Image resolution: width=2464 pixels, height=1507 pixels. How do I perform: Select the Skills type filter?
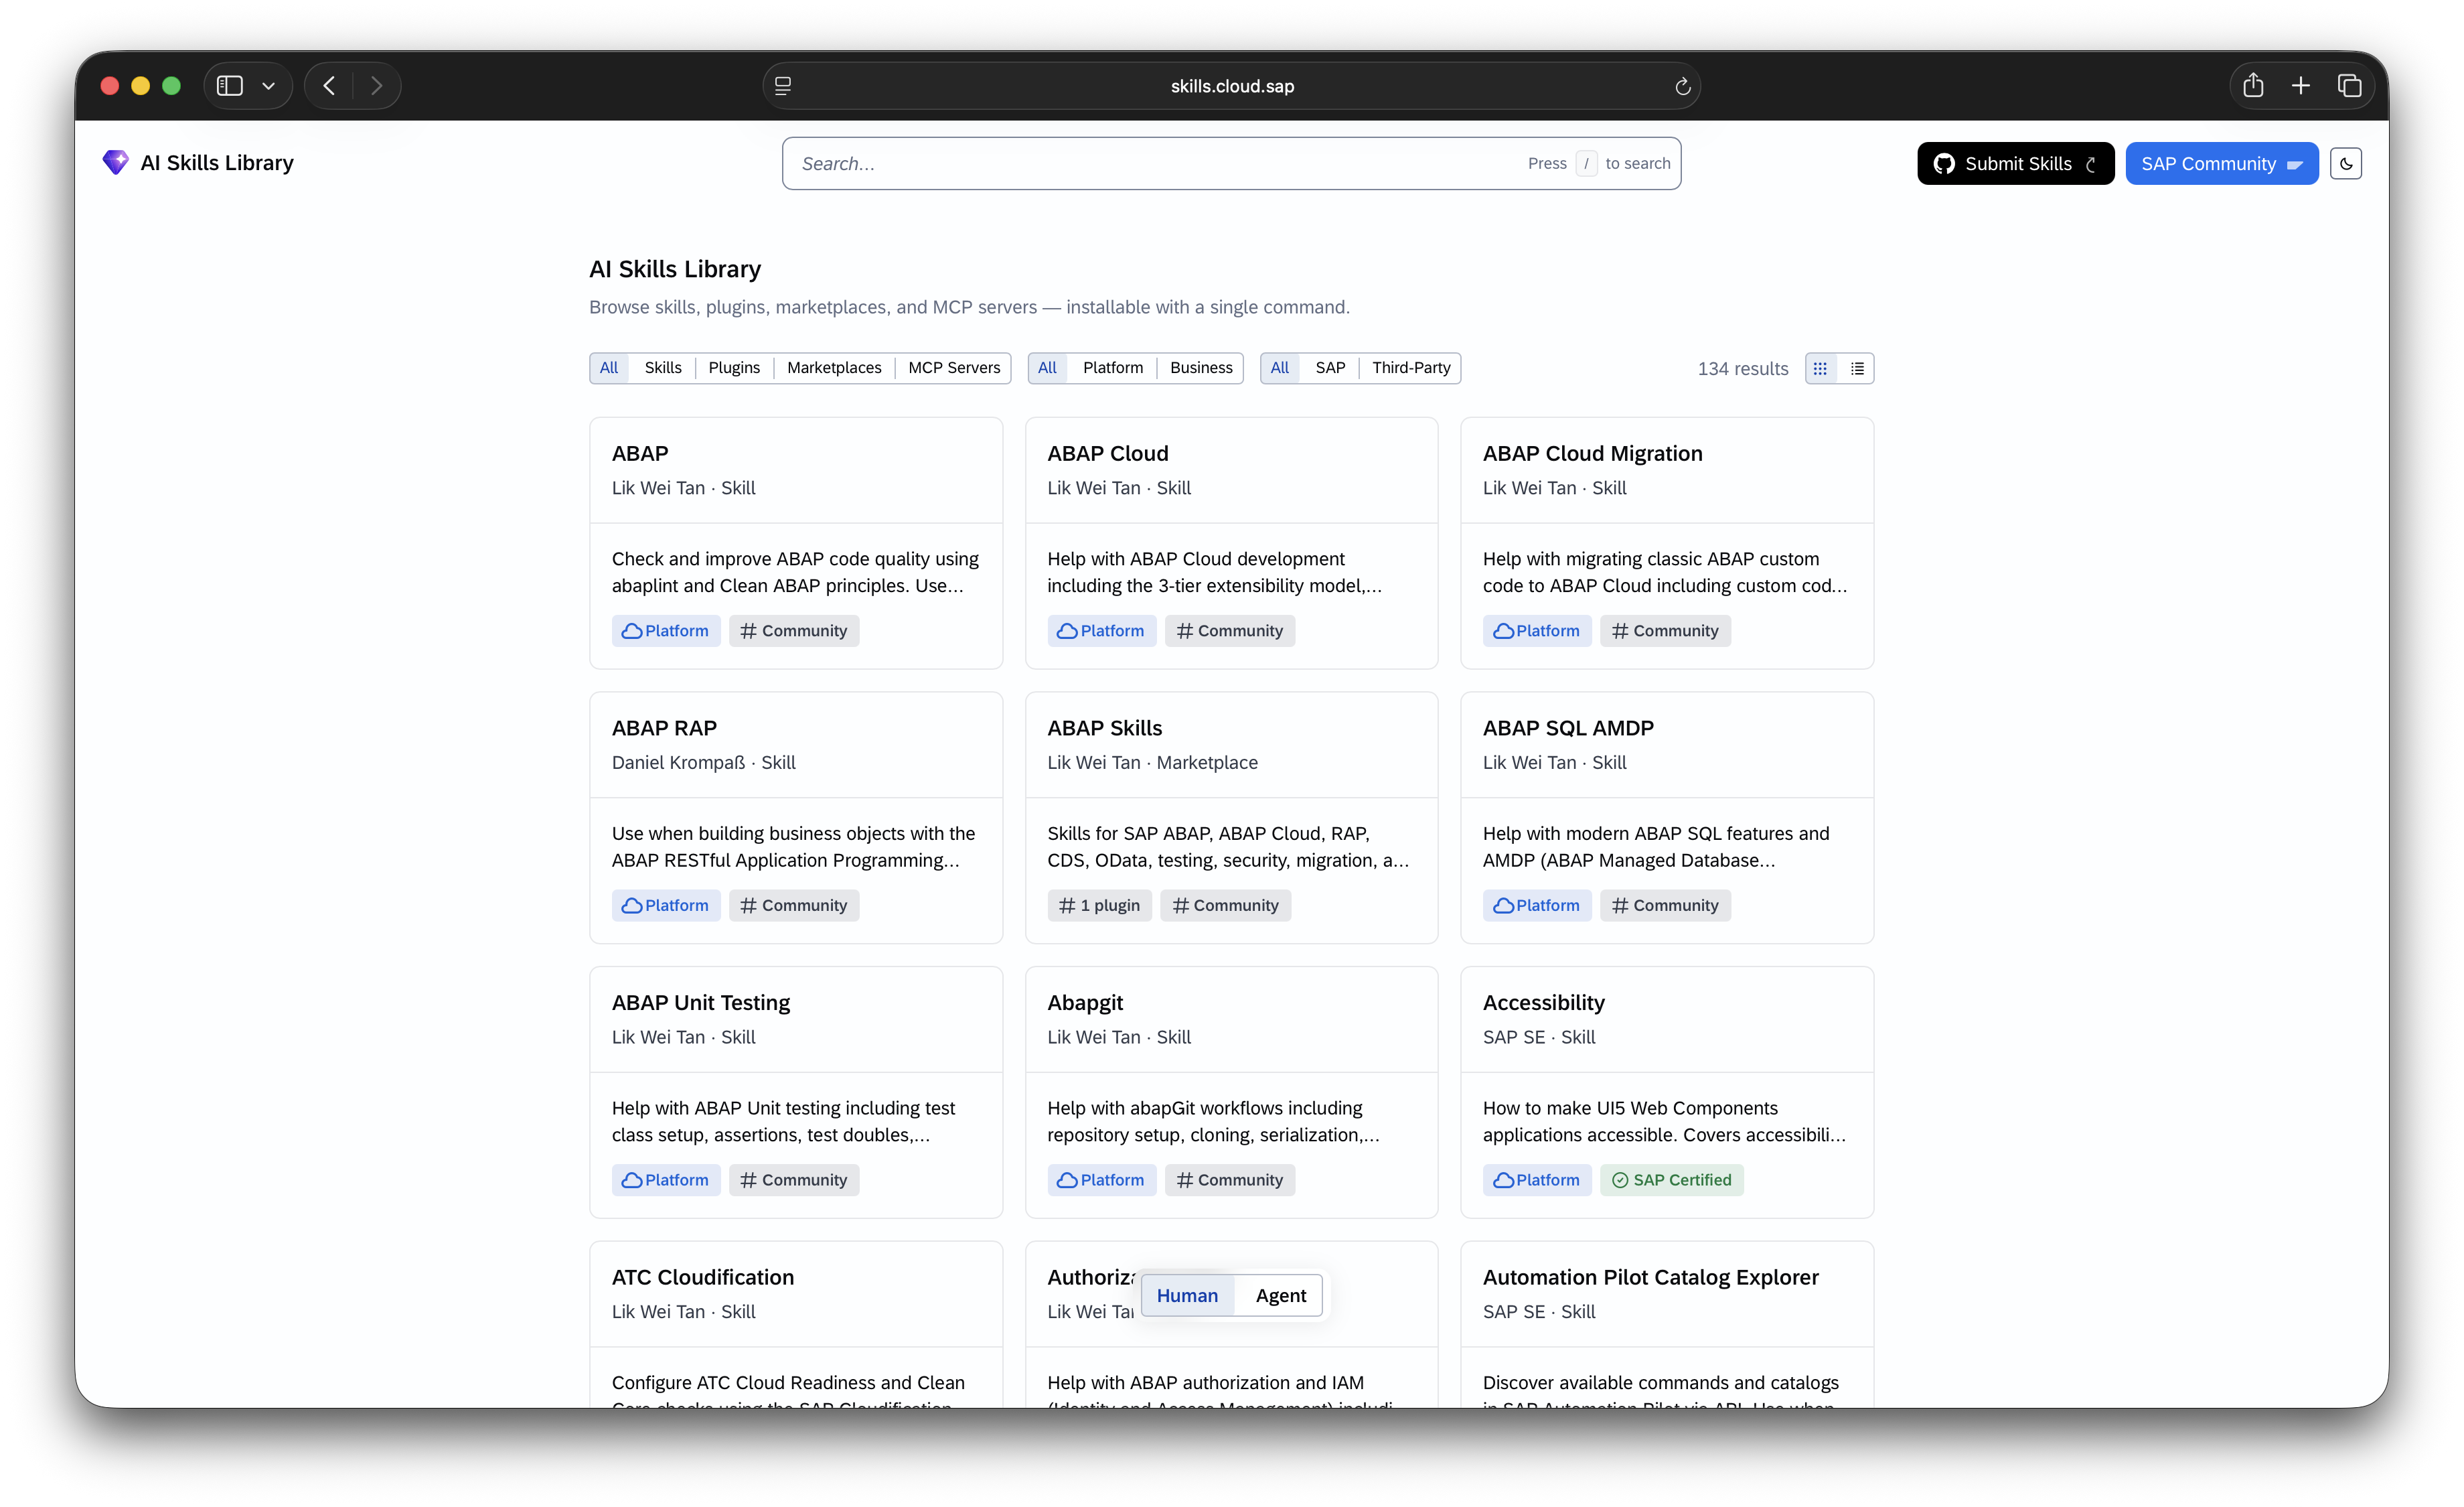(663, 368)
